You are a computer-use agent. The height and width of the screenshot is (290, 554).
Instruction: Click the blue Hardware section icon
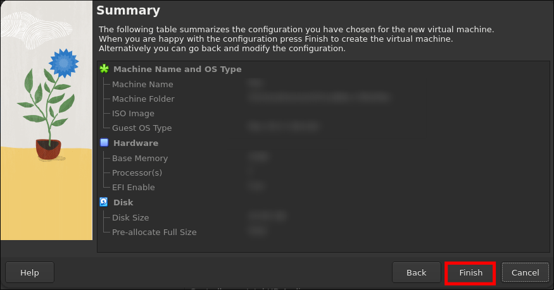[104, 143]
